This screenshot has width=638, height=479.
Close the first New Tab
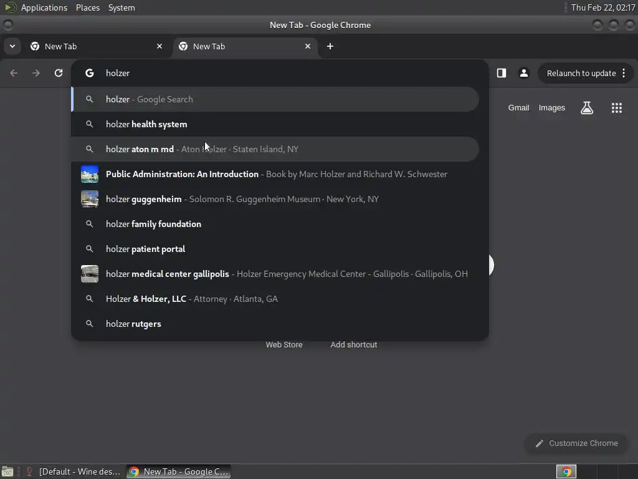click(x=159, y=46)
